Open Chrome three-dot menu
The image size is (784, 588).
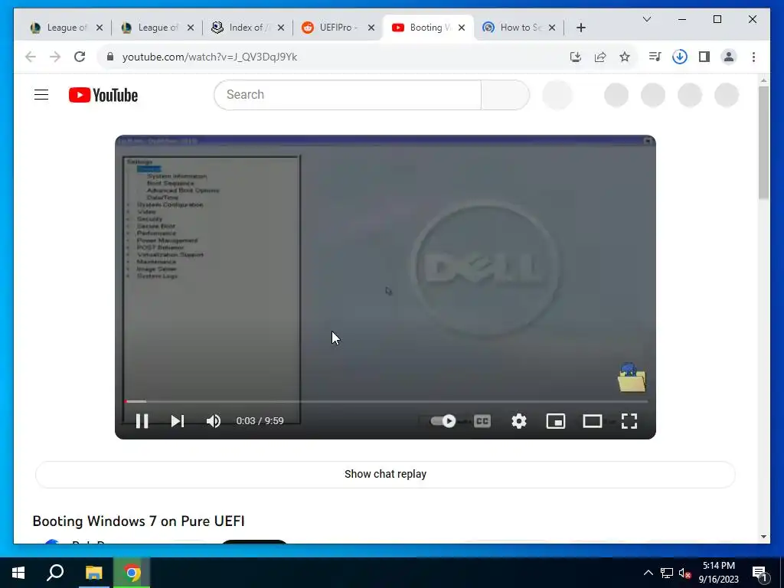[753, 57]
